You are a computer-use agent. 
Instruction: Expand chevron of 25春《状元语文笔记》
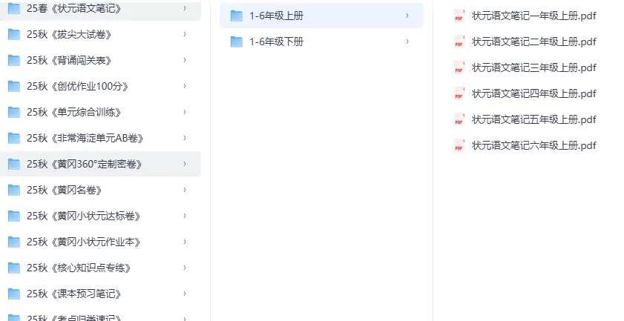[x=185, y=8]
